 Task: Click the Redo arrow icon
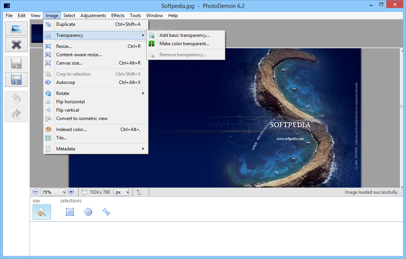[16, 114]
